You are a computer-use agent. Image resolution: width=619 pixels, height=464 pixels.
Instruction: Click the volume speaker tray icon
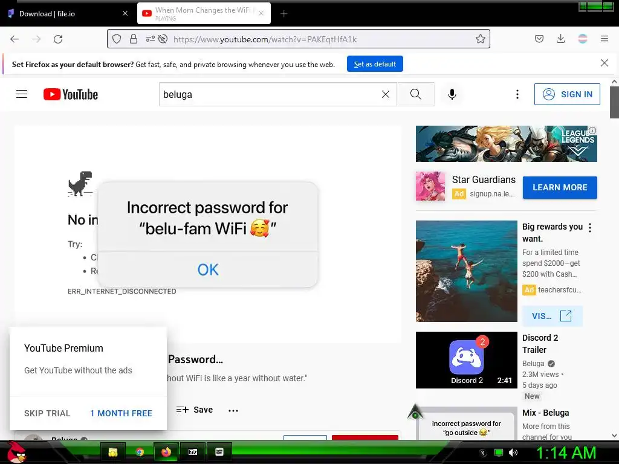[513, 453]
